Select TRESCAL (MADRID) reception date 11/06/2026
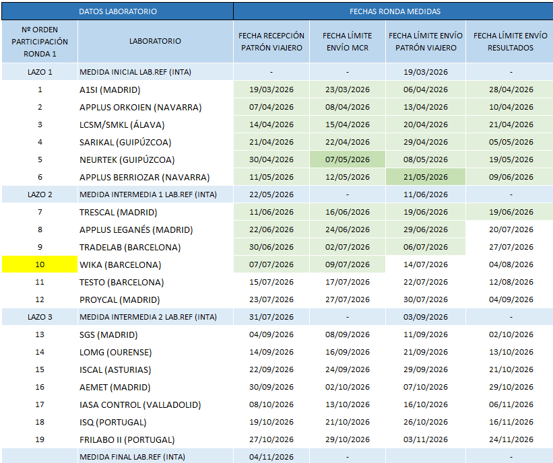553x463 pixels. [x=271, y=212]
